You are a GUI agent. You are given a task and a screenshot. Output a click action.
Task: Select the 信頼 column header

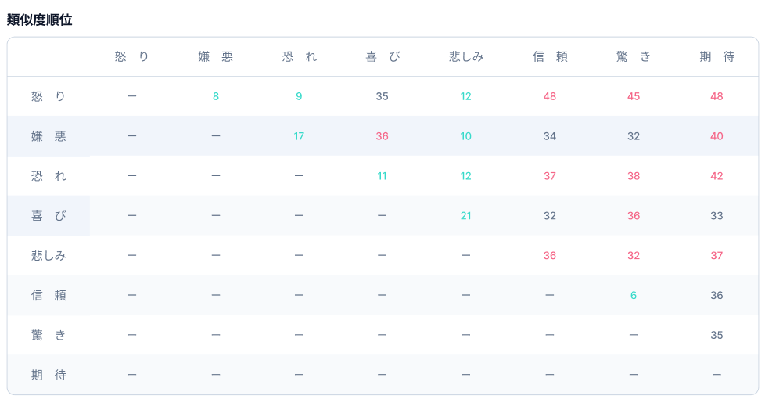click(x=550, y=56)
